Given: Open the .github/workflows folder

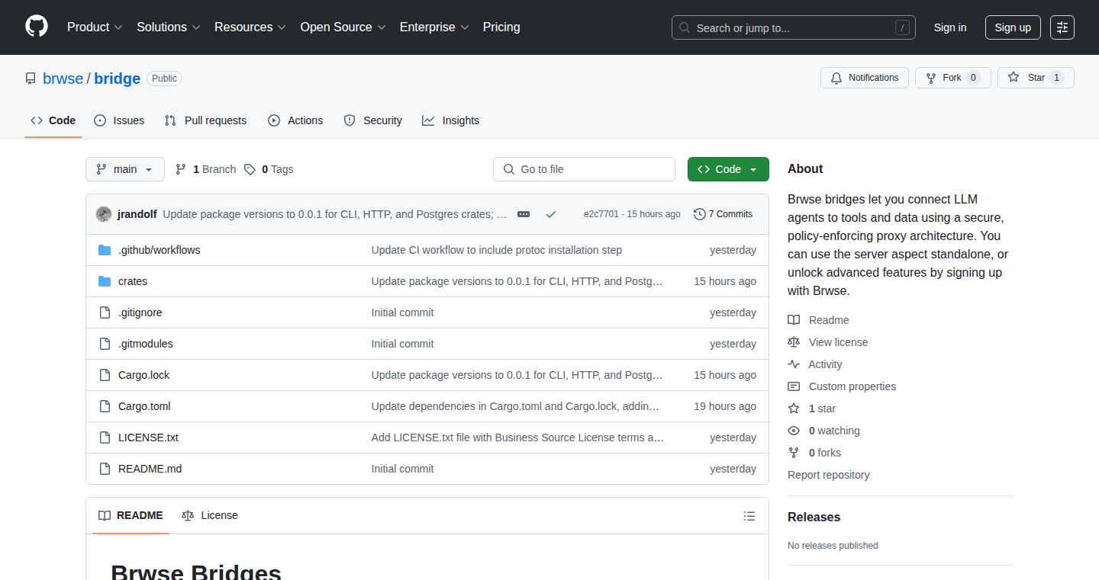Looking at the screenshot, I should point(160,250).
